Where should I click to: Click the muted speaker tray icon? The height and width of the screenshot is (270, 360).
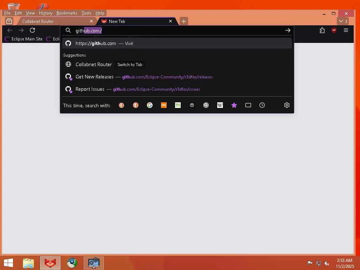[x=327, y=263]
